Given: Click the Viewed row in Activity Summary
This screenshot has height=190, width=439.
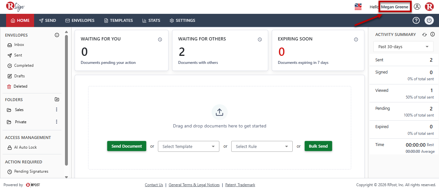Looking at the screenshot, I should tap(404, 93).
